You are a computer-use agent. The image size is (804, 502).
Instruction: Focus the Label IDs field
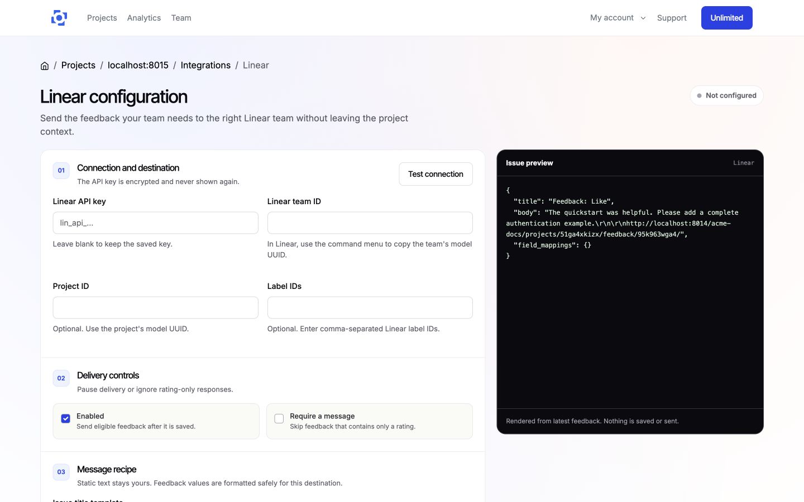point(370,307)
